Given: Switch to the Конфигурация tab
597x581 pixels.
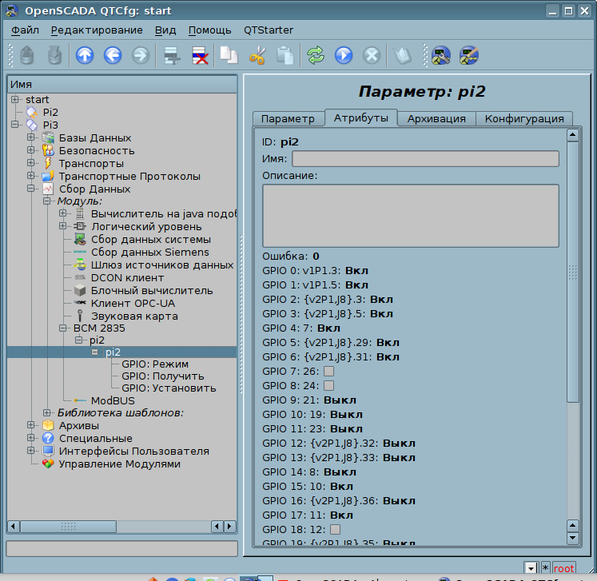Looking at the screenshot, I should 524,118.
